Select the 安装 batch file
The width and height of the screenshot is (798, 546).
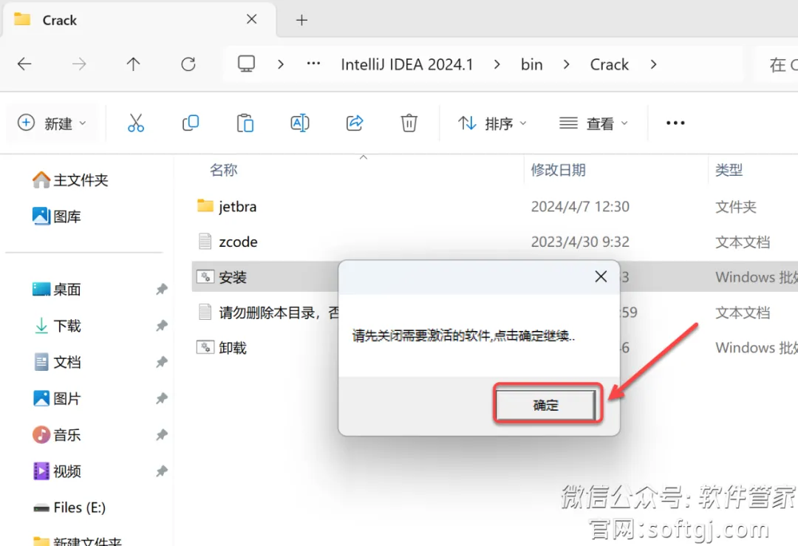[x=233, y=277]
